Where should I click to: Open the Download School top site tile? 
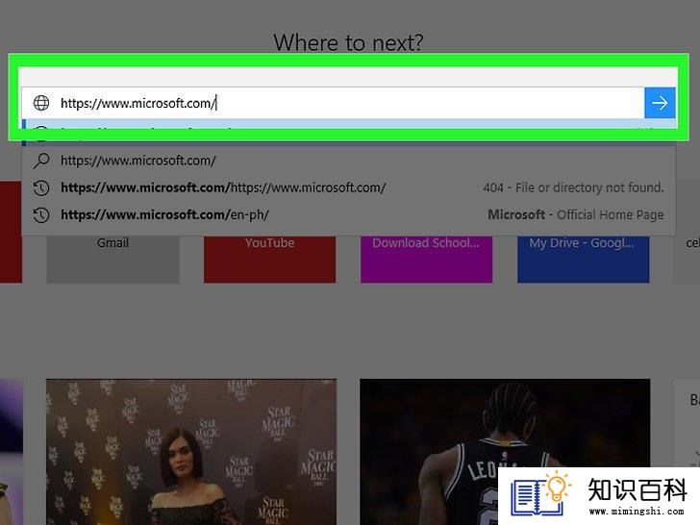[426, 259]
